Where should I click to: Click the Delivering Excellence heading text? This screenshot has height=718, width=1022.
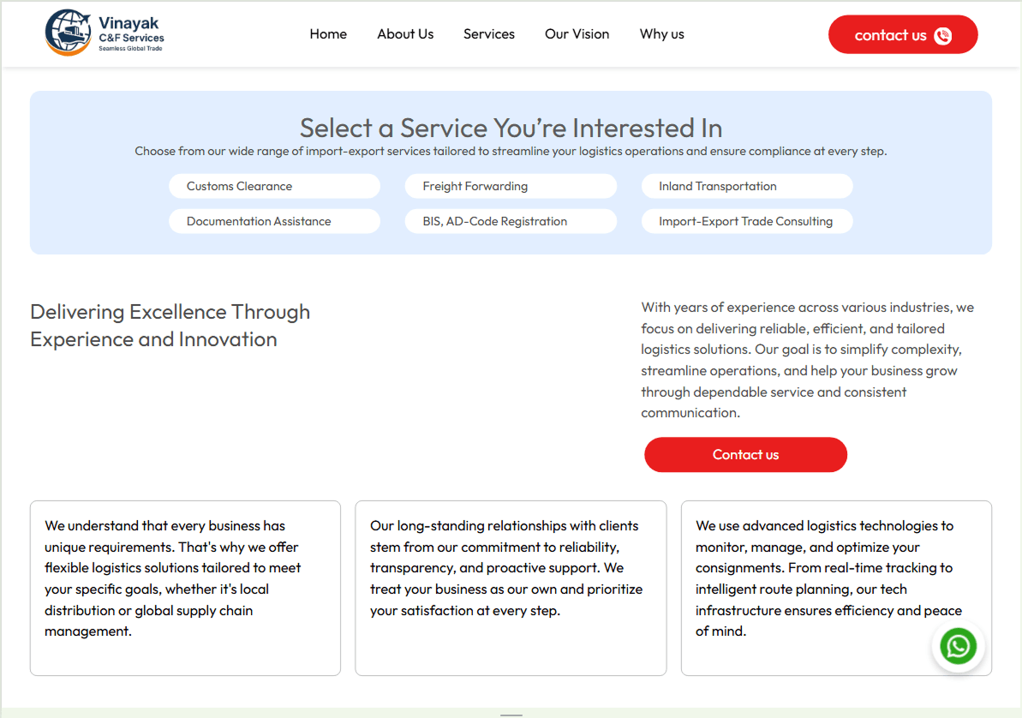[x=170, y=326]
